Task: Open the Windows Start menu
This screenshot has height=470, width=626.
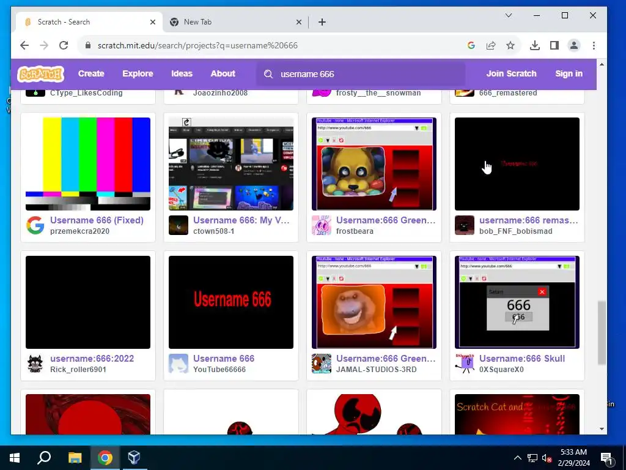Action: (x=15, y=458)
